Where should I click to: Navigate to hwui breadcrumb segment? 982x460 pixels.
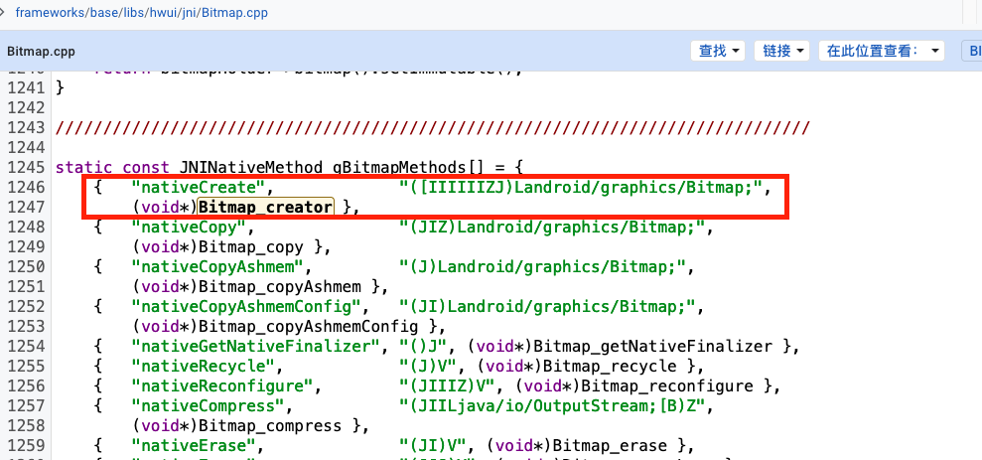coord(164,12)
